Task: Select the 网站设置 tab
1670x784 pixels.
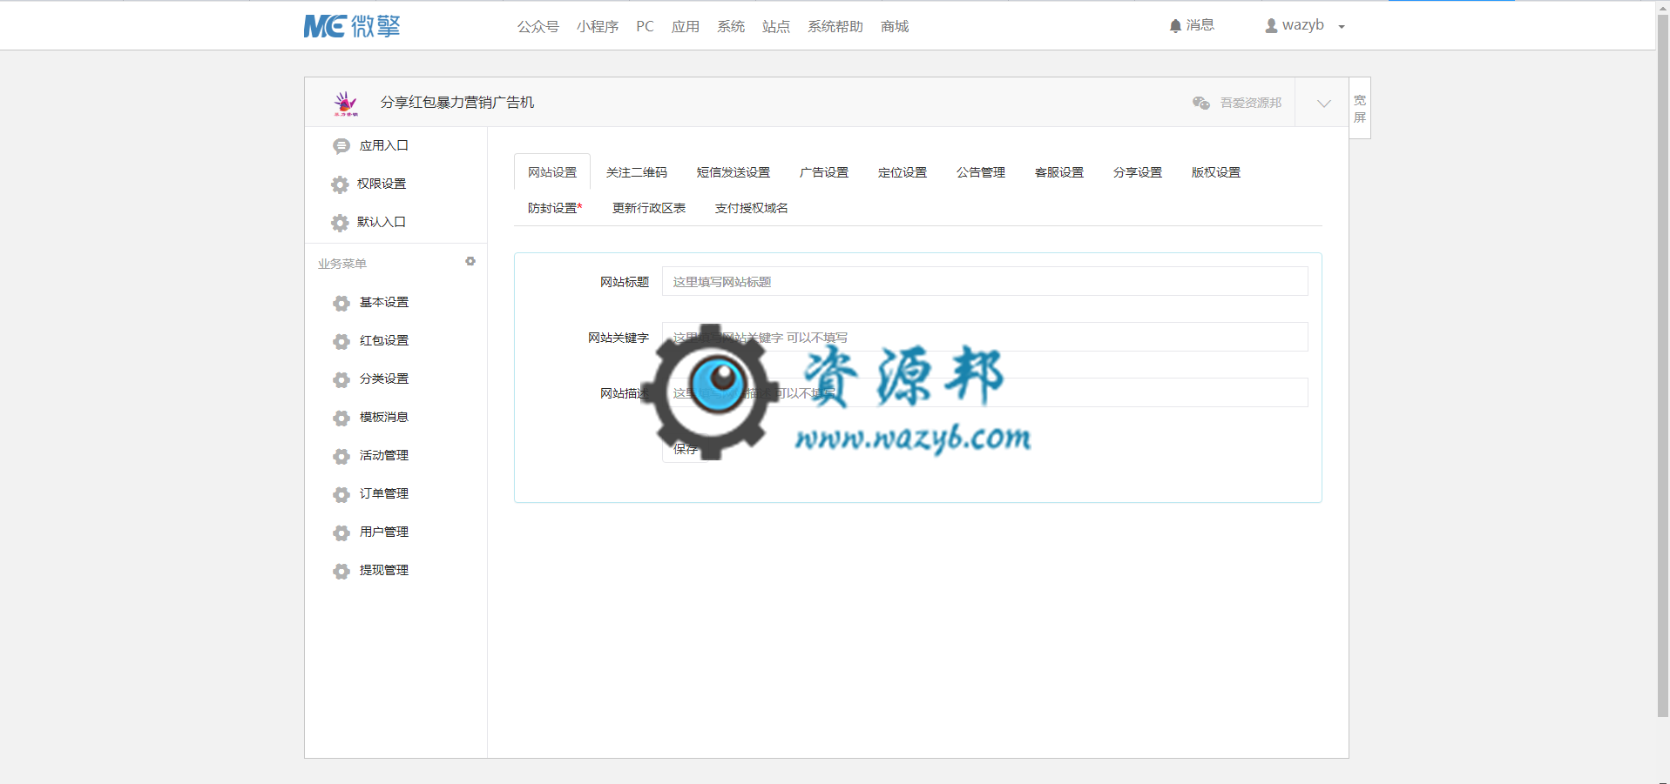Action: pyautogui.click(x=552, y=172)
